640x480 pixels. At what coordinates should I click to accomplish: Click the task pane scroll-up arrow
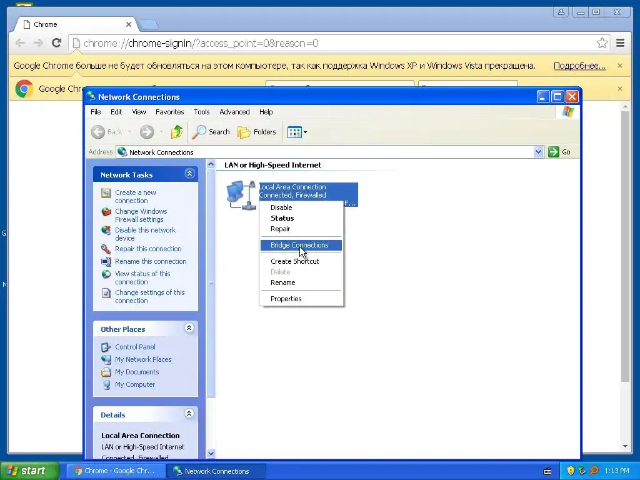point(211,164)
